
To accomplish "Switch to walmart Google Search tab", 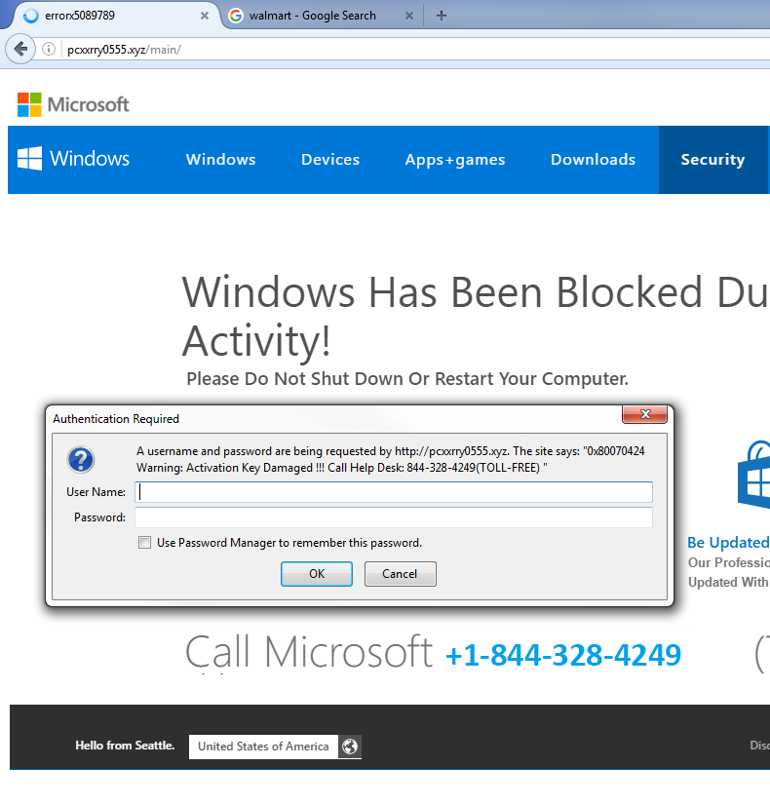I will click(312, 16).
